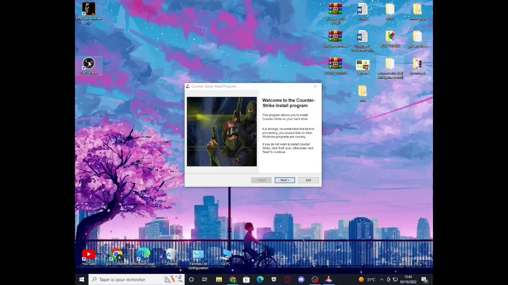Click the greyed-out Back button
508x285 pixels.
coord(262,180)
